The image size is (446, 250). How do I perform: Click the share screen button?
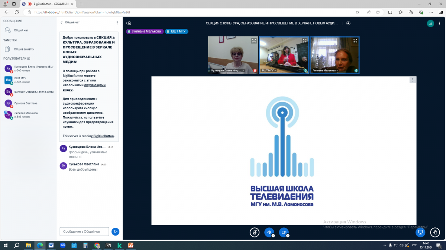coord(420,232)
